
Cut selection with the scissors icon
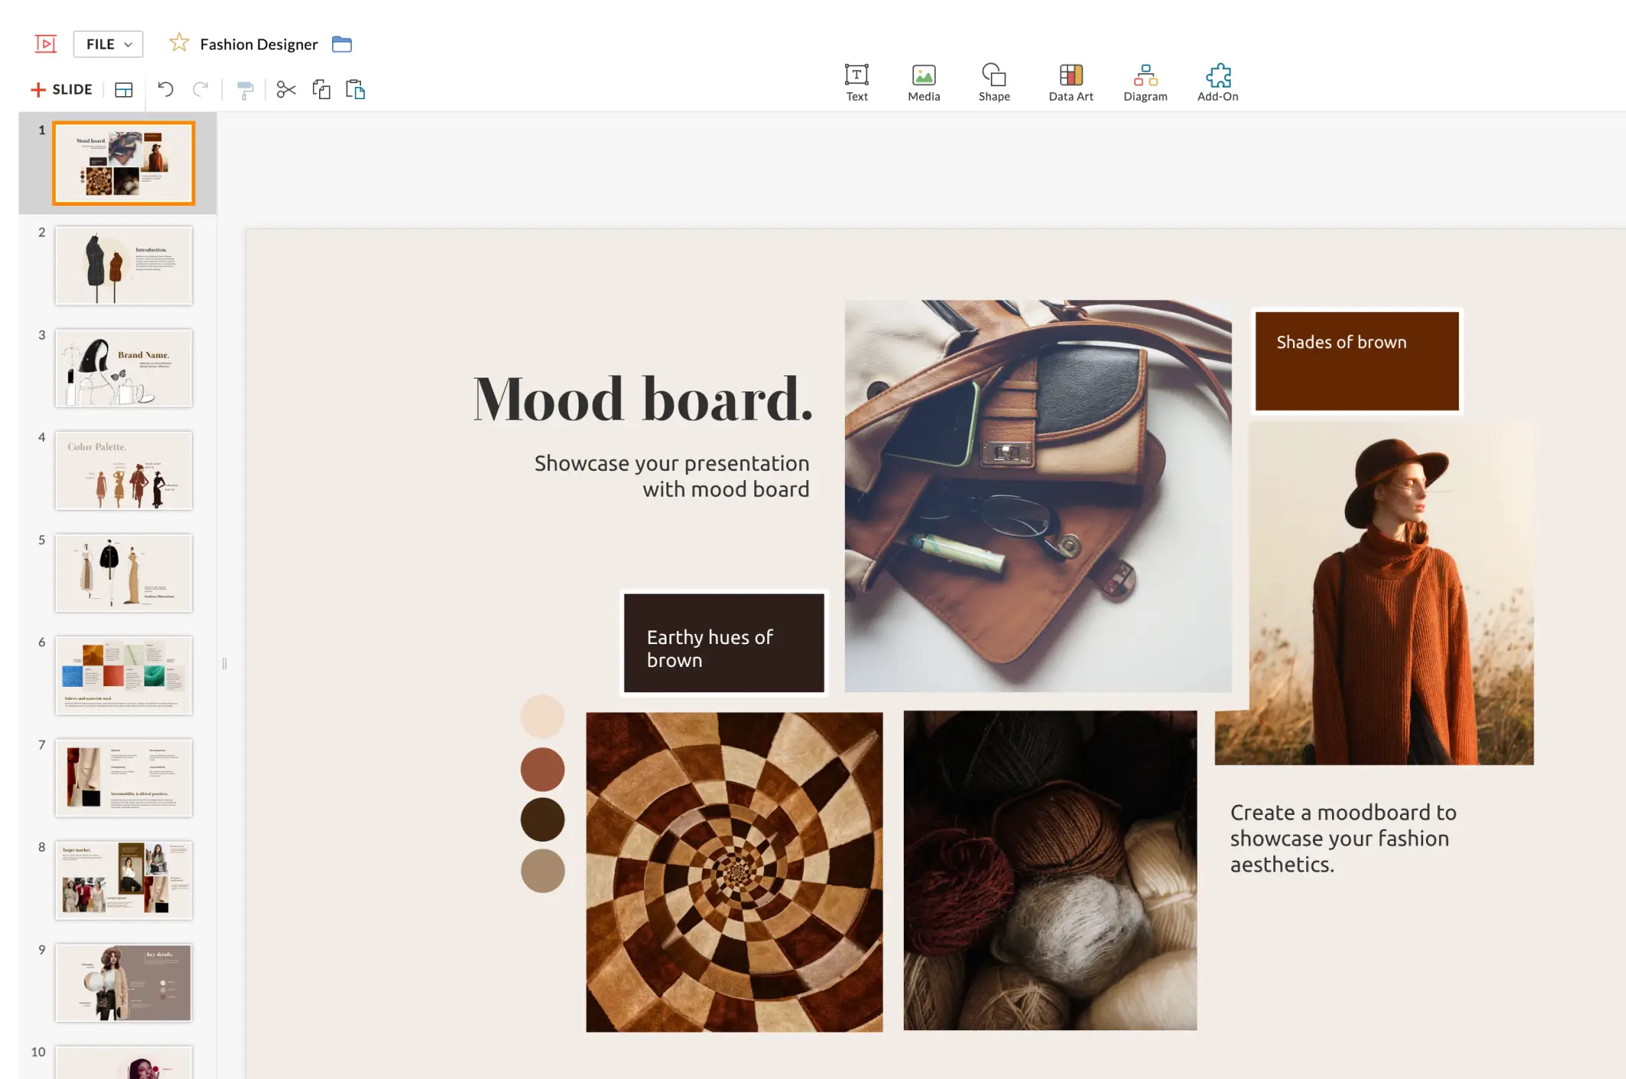point(286,89)
